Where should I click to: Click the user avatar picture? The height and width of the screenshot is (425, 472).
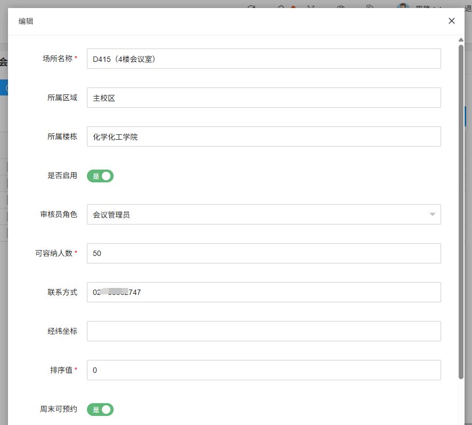click(403, 6)
